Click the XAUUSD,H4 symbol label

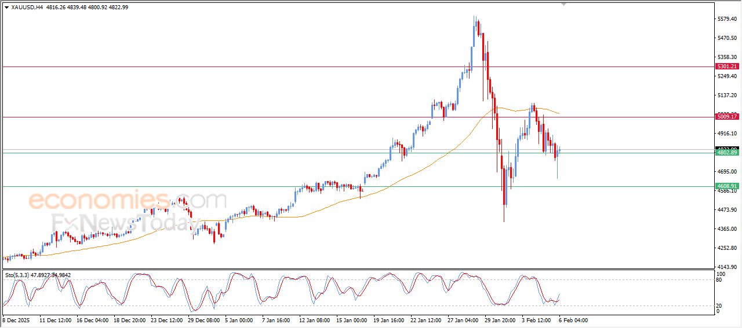(27, 8)
